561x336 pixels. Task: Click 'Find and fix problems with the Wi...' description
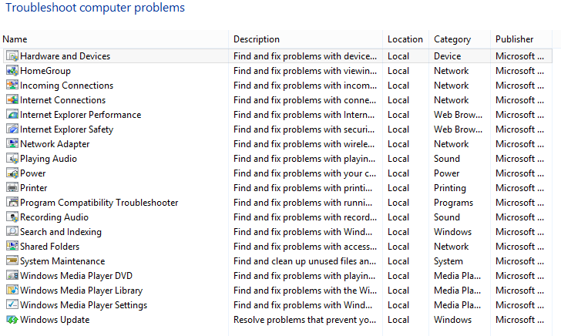[x=305, y=291]
